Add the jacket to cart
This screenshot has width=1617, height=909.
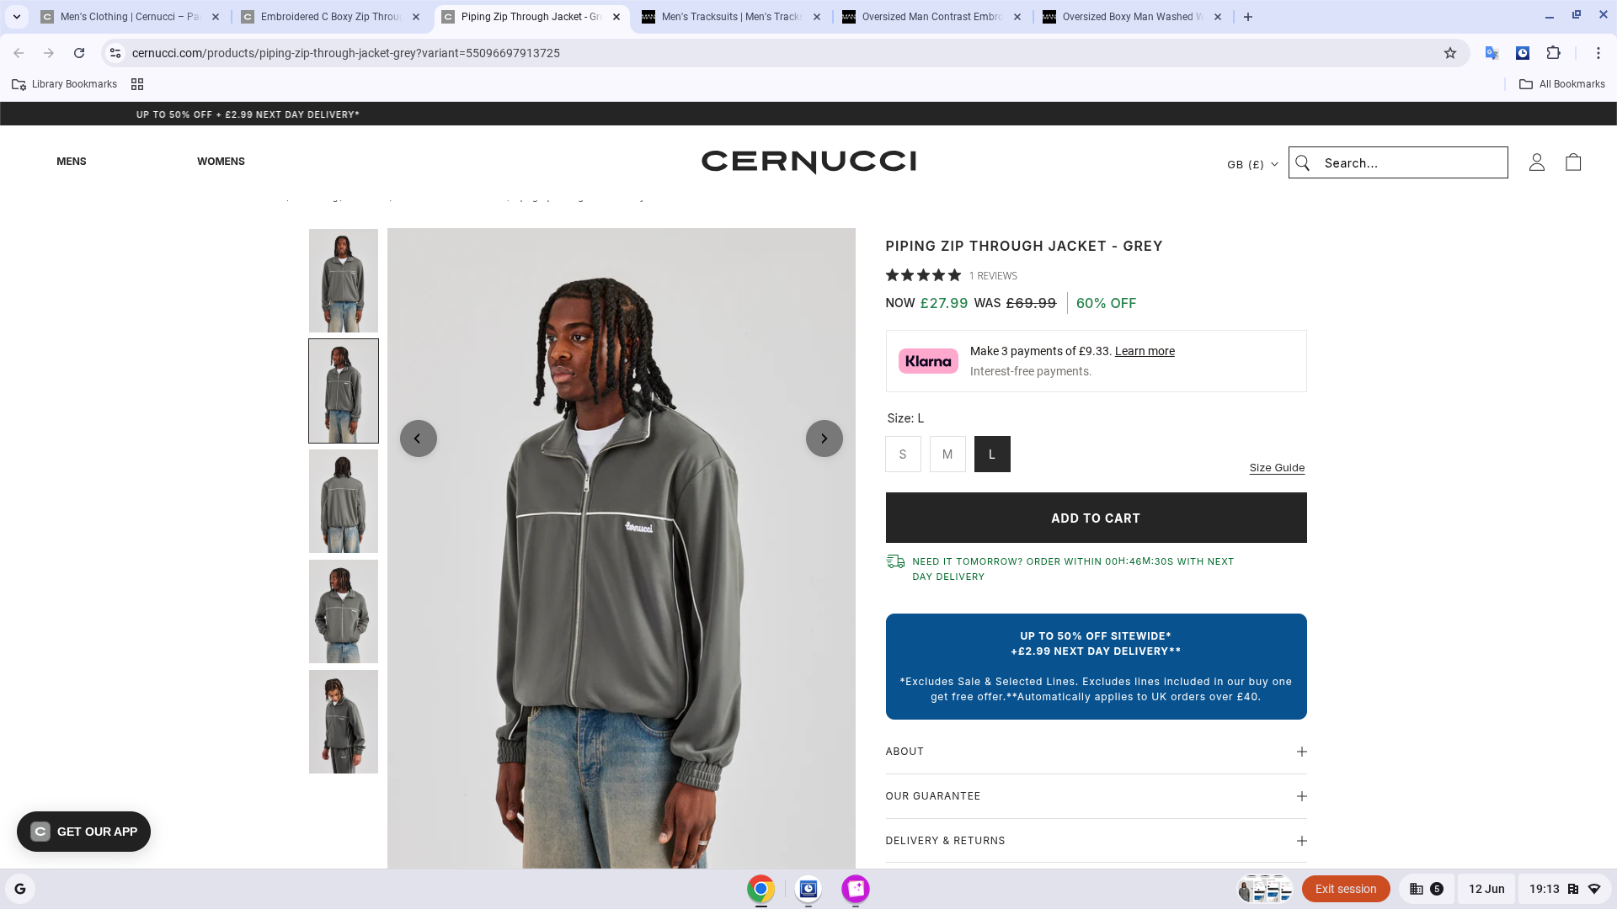(1096, 518)
